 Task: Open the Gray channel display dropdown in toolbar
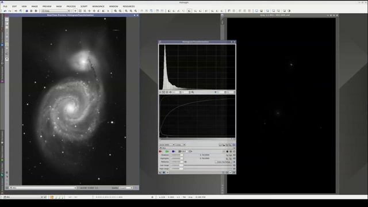tap(56, 11)
